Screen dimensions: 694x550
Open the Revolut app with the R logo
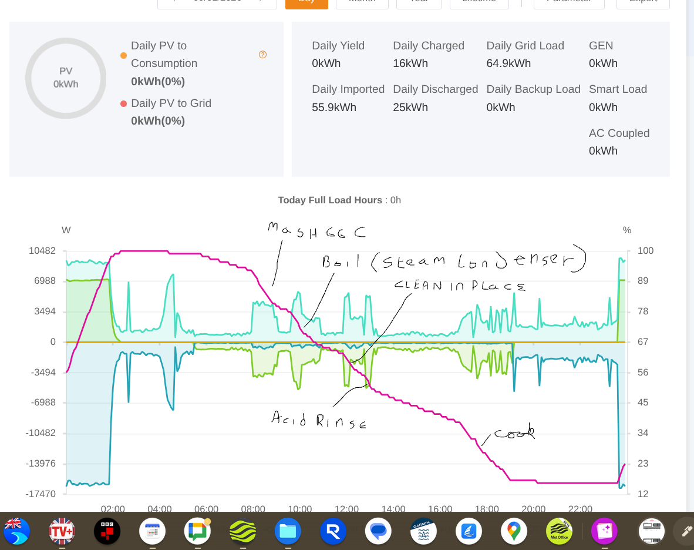(x=333, y=531)
